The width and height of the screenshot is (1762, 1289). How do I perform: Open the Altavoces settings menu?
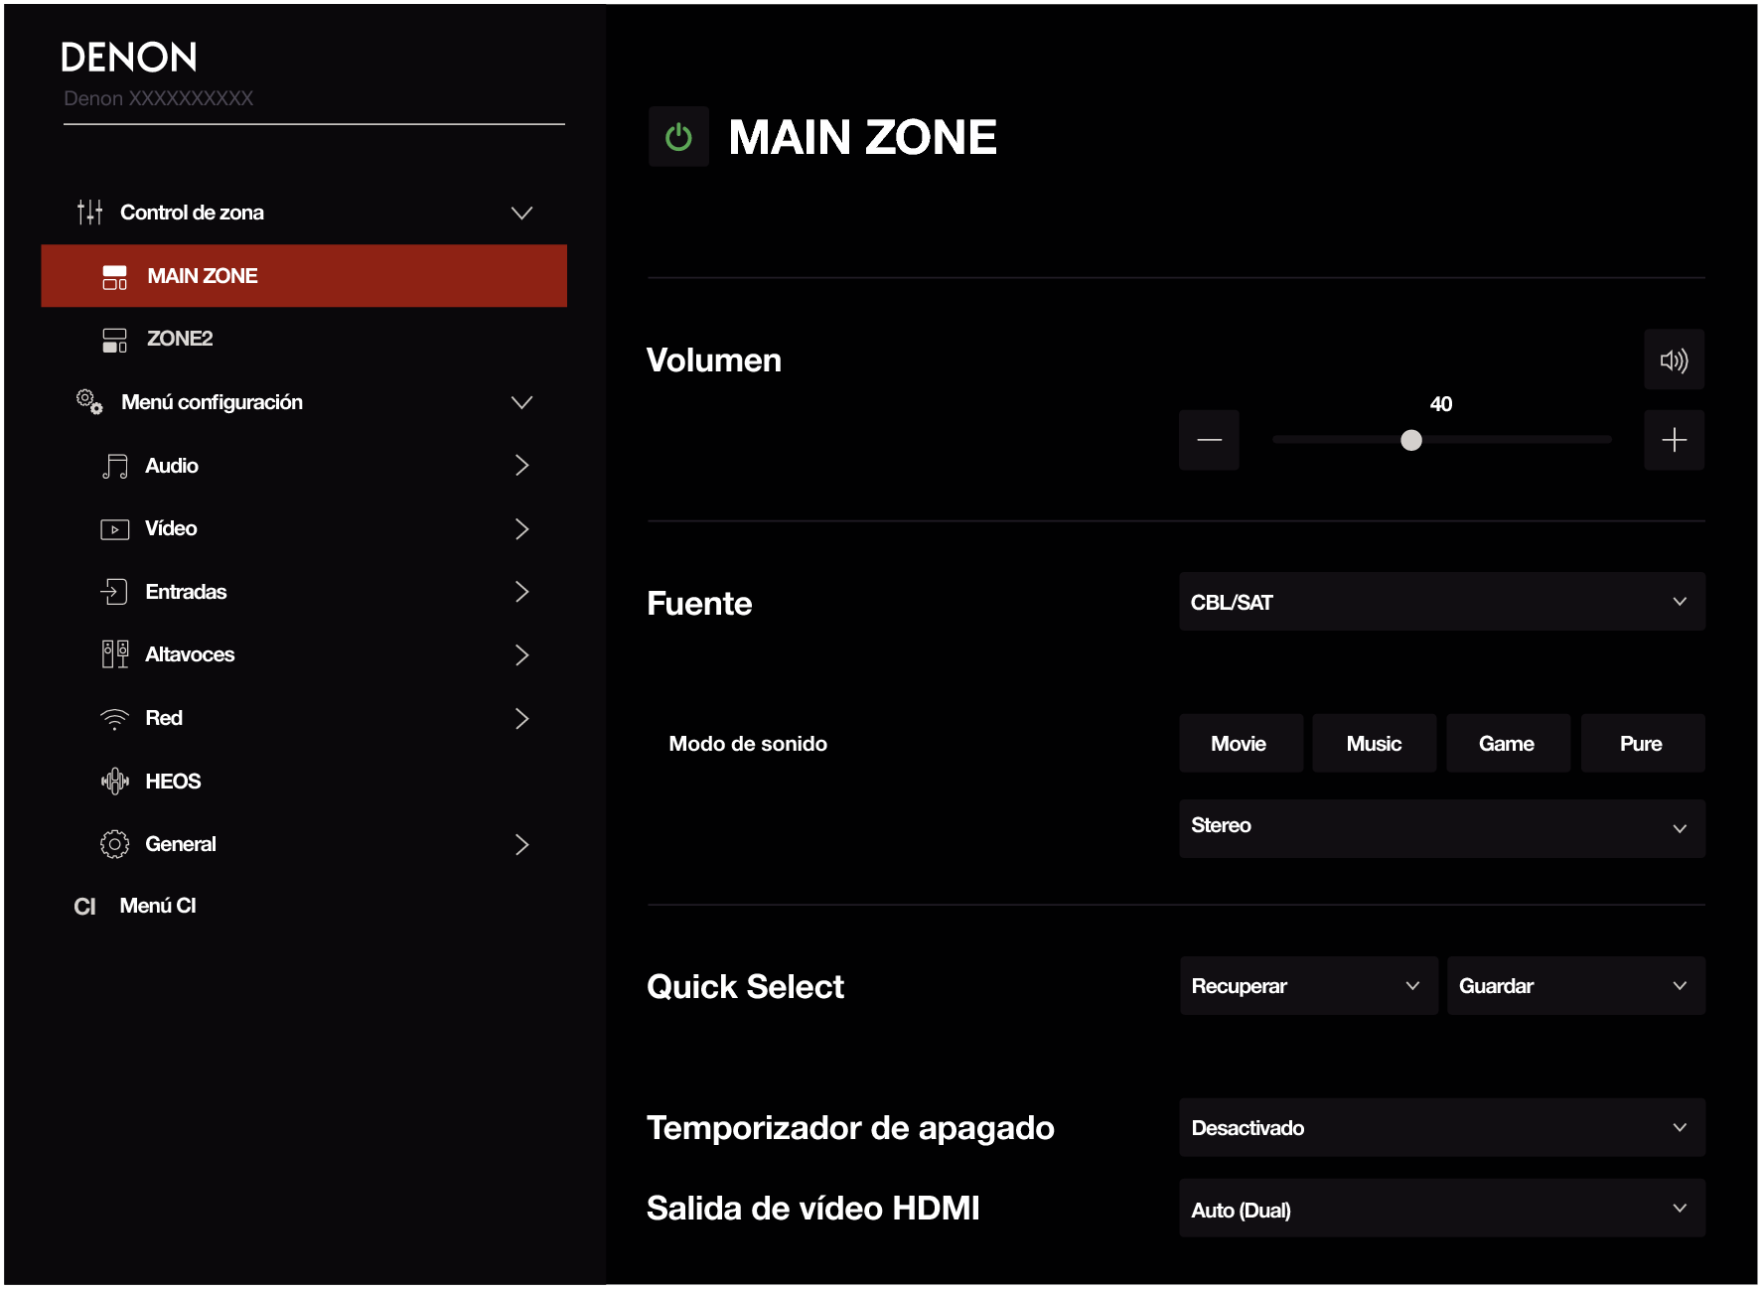pyautogui.click(x=304, y=654)
